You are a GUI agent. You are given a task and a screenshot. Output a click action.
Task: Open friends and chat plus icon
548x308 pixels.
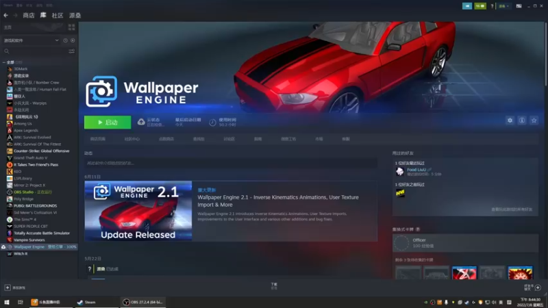point(538,287)
